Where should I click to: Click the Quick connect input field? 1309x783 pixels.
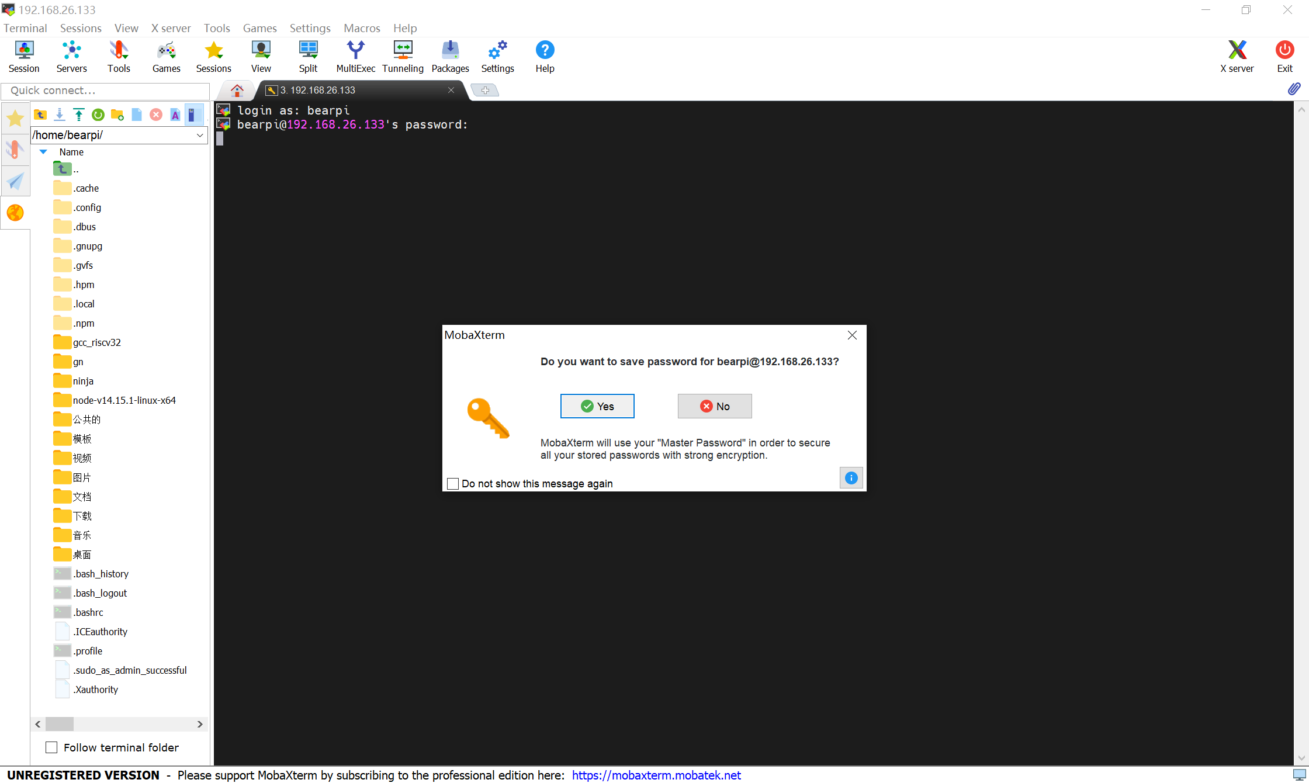coord(105,91)
